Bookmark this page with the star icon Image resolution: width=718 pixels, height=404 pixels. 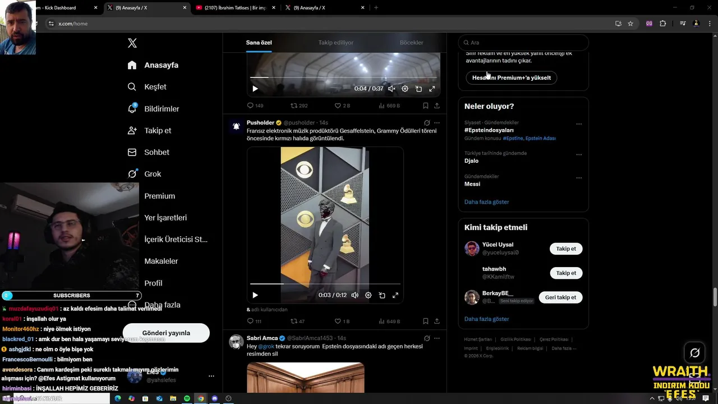click(630, 24)
